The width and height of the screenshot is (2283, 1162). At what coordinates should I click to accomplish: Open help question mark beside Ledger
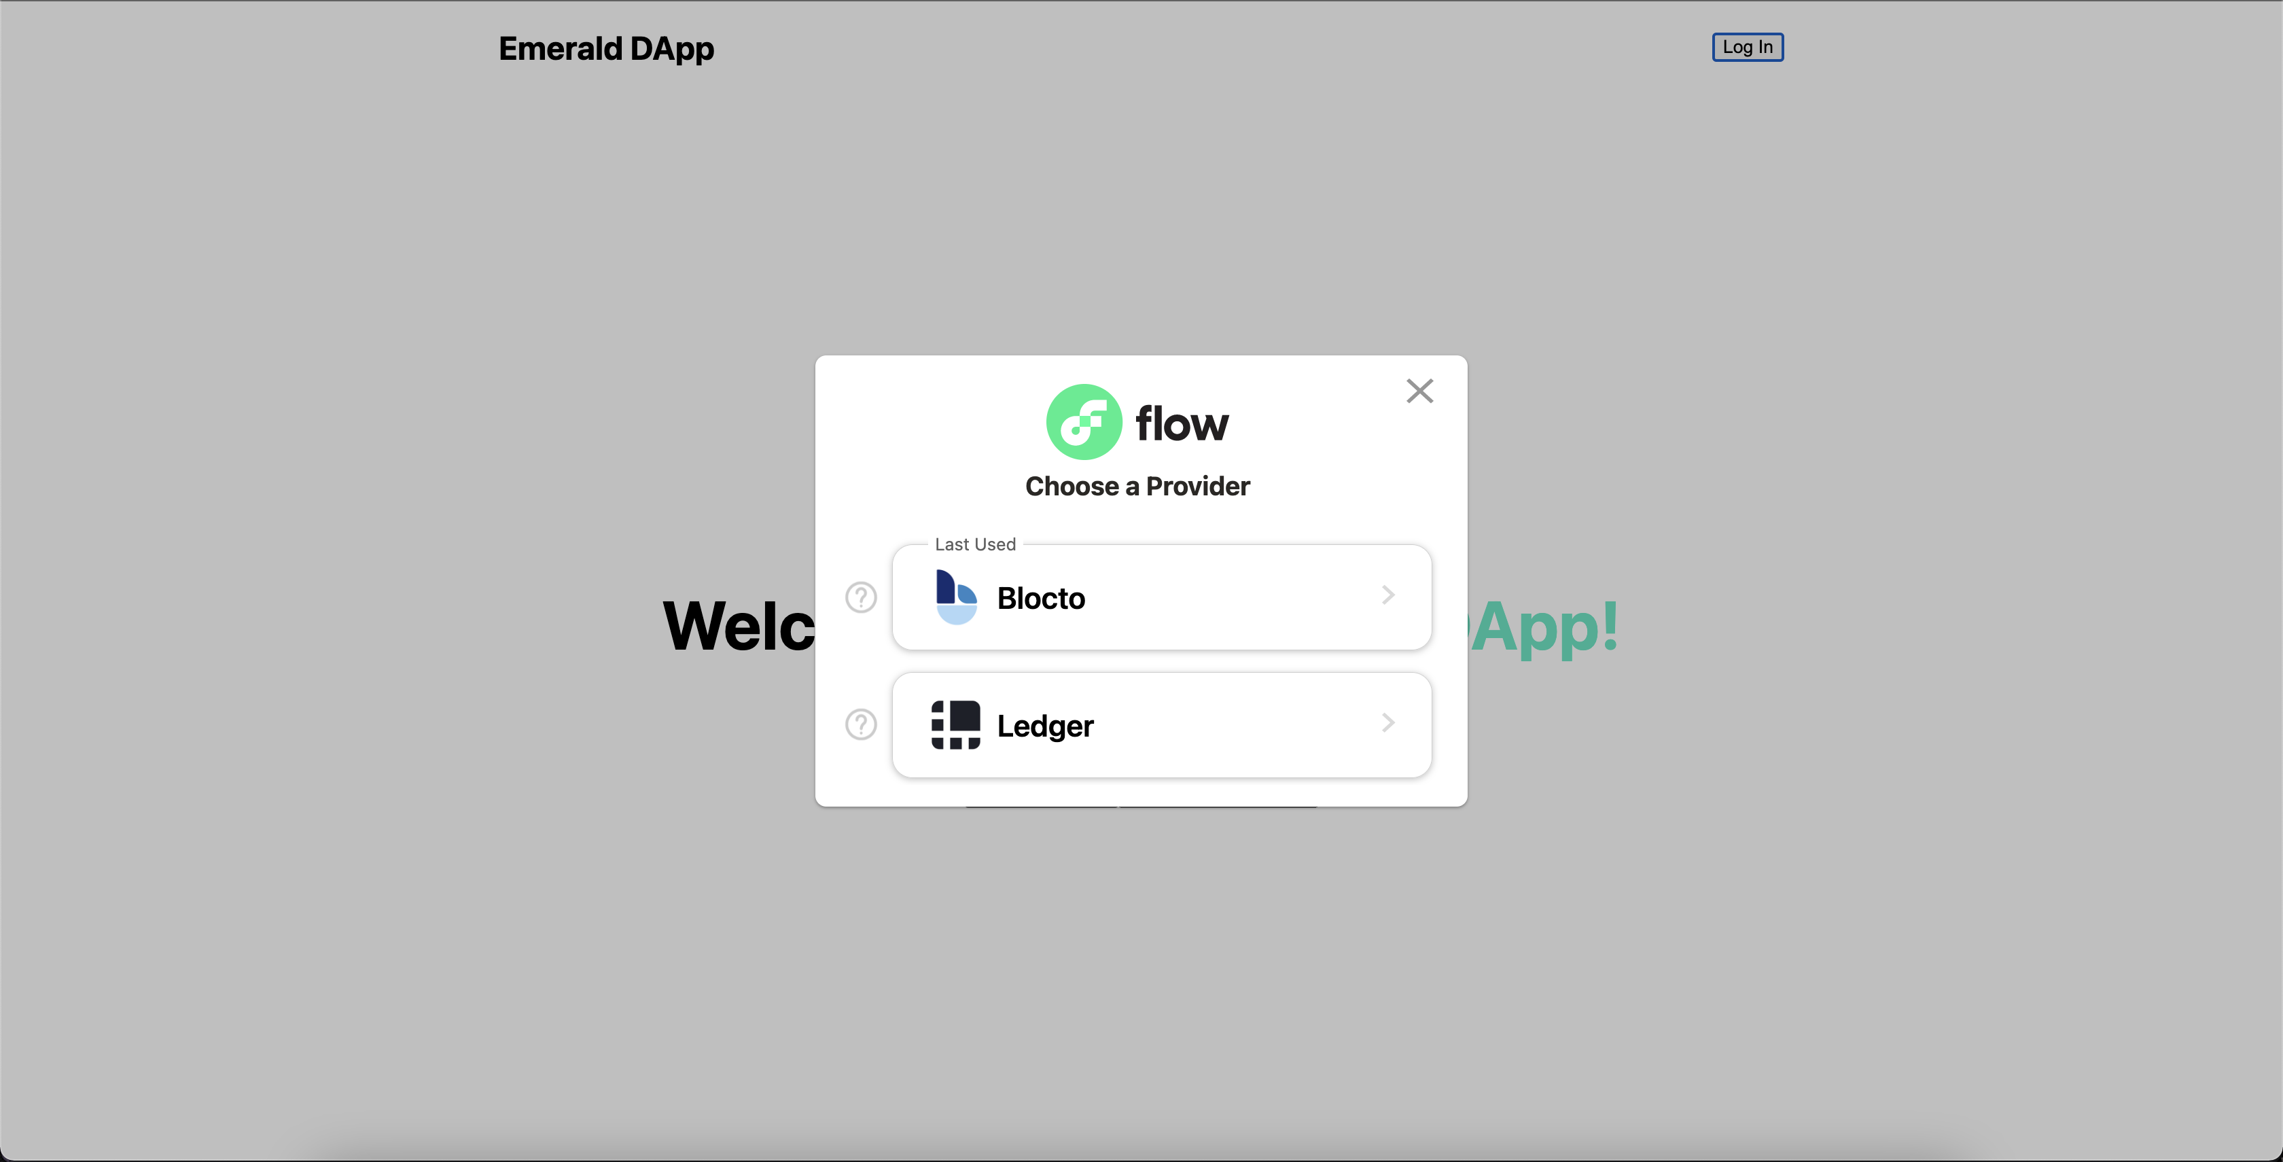click(x=861, y=725)
